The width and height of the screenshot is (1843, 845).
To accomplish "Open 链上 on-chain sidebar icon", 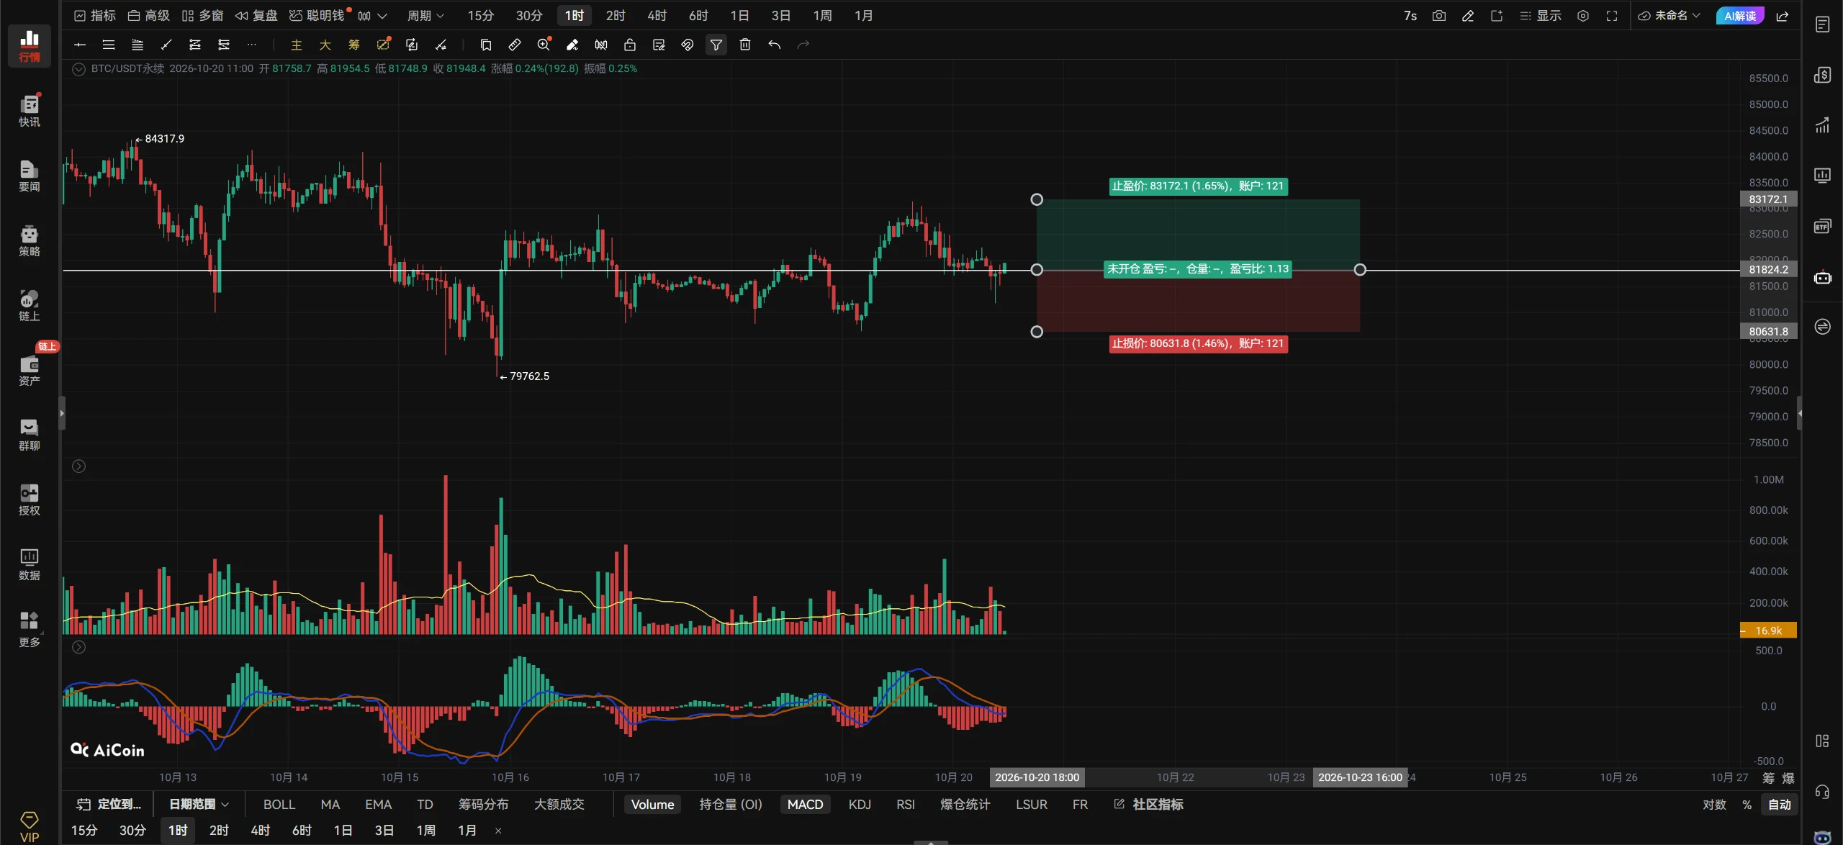I will click(30, 305).
